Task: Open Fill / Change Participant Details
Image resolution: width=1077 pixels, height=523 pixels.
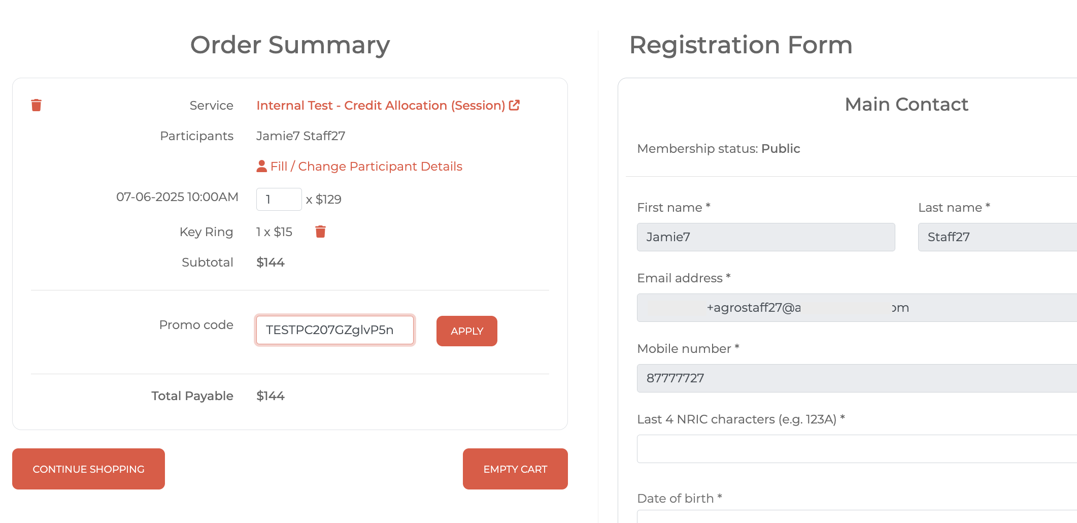Action: (366, 167)
